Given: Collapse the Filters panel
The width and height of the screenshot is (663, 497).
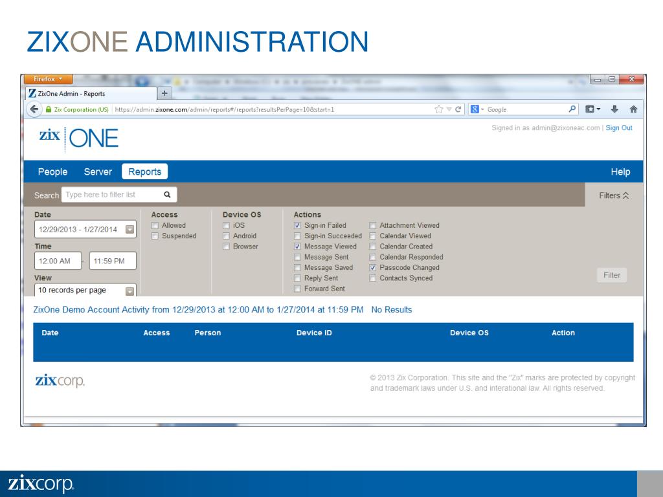Looking at the screenshot, I should pos(614,195).
